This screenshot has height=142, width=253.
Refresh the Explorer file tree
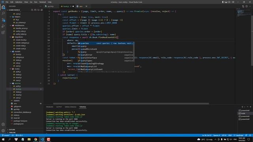click(x=38, y=10)
